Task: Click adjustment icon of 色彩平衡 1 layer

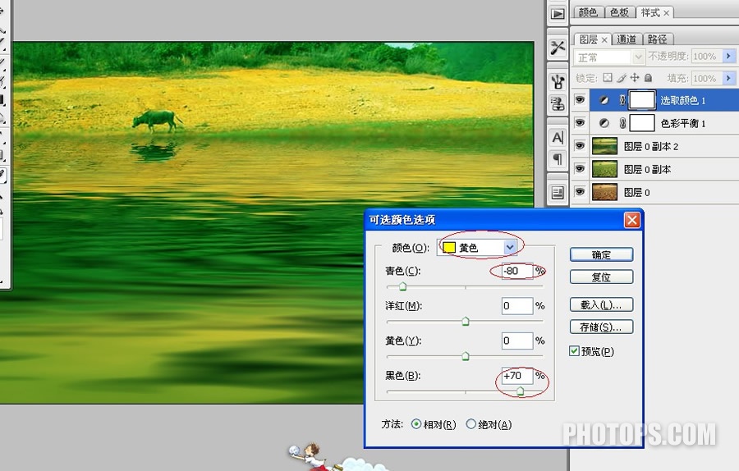Action: tap(604, 123)
